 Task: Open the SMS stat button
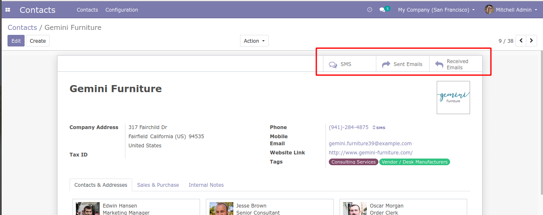tap(350, 64)
